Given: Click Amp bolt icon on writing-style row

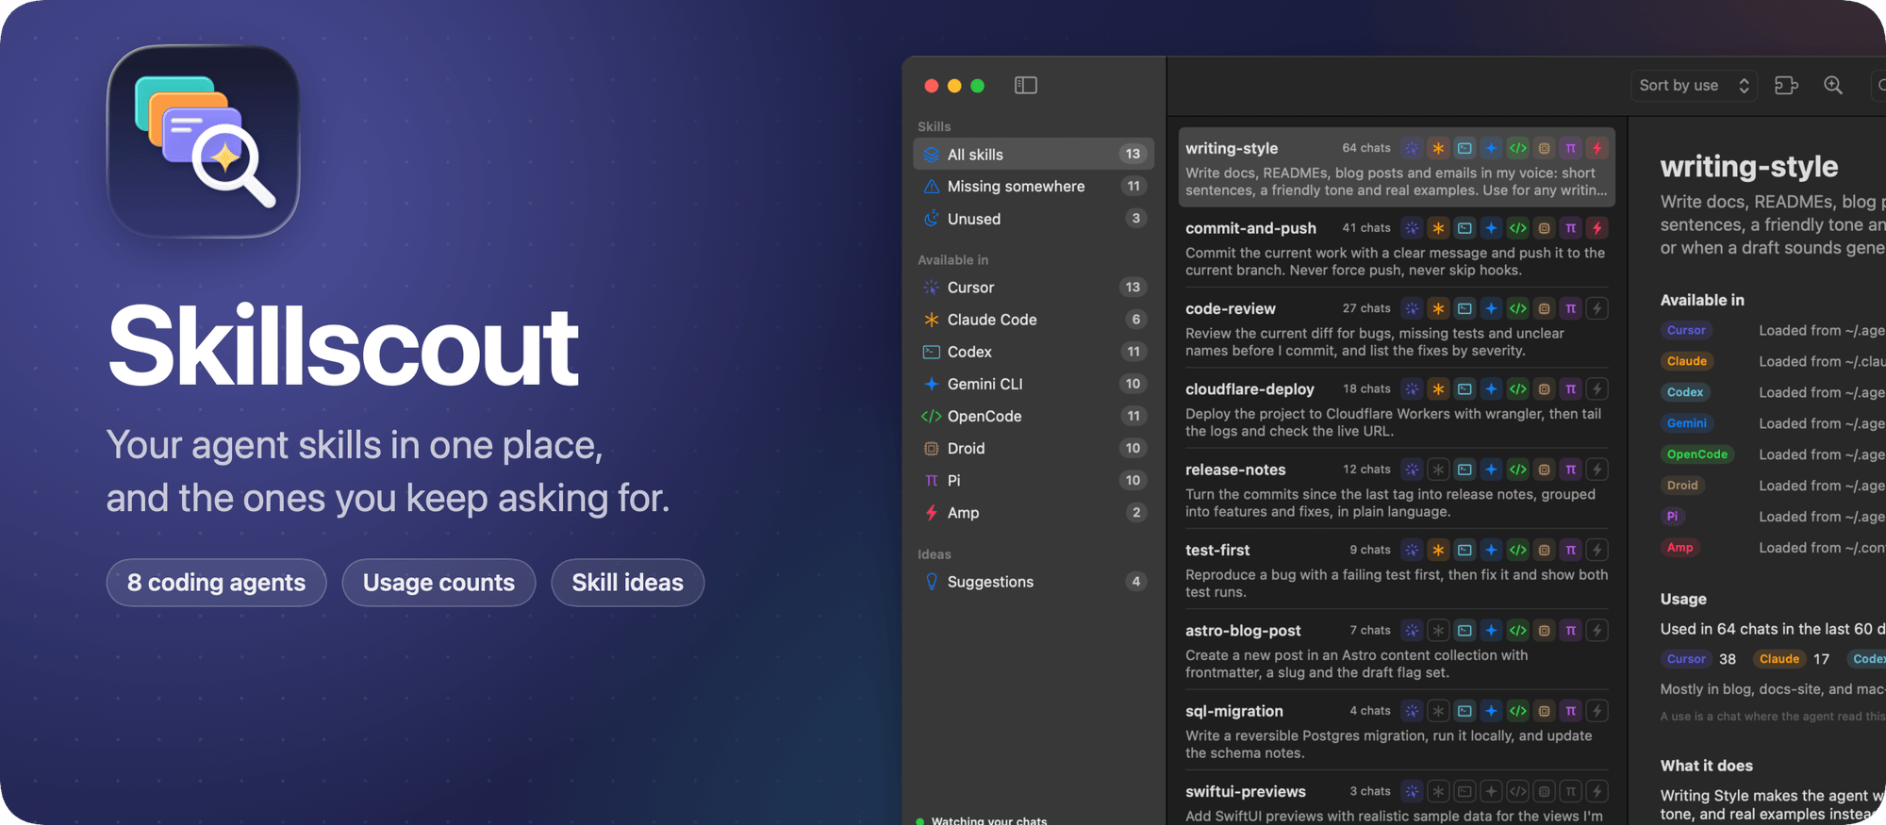Looking at the screenshot, I should [x=1596, y=148].
